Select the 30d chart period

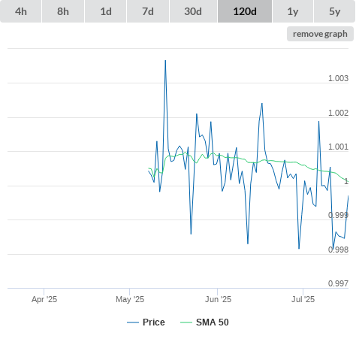tap(193, 11)
